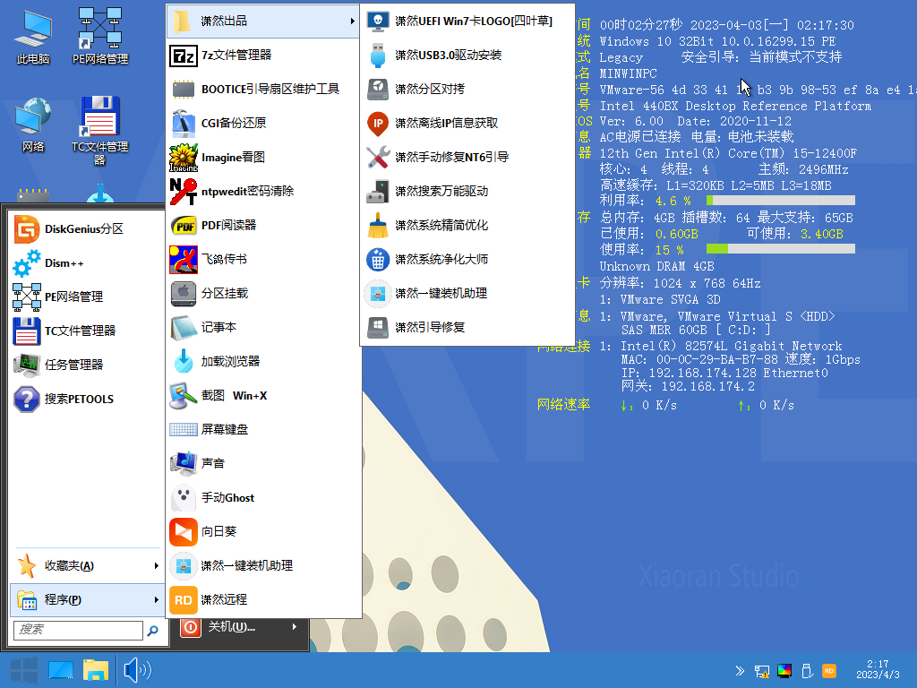Click the 搜索 input box
Viewport: 917px width, 688px height.
(x=79, y=630)
